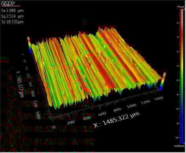The height and width of the screenshot is (153, 186).
Task: Click the 600 tick on the X axis
Action: pyautogui.click(x=102, y=114)
